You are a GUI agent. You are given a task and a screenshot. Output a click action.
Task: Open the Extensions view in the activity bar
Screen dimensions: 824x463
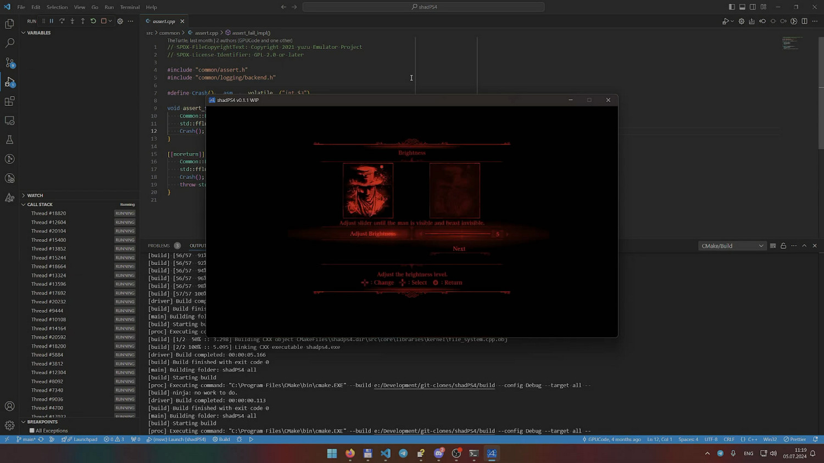point(9,101)
